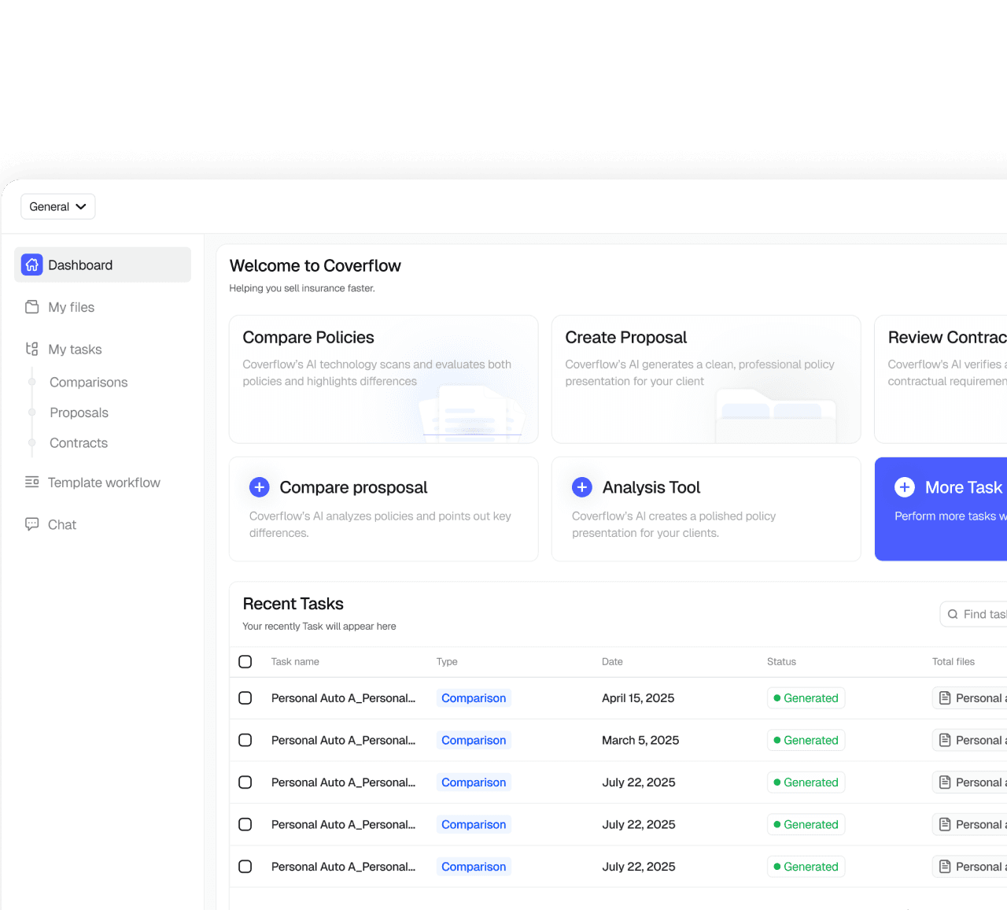
Task: Click file icon in April 15, 2025 row
Action: 945,698
